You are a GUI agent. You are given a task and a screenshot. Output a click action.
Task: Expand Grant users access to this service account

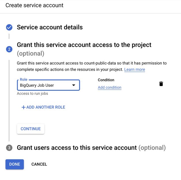click(x=91, y=148)
